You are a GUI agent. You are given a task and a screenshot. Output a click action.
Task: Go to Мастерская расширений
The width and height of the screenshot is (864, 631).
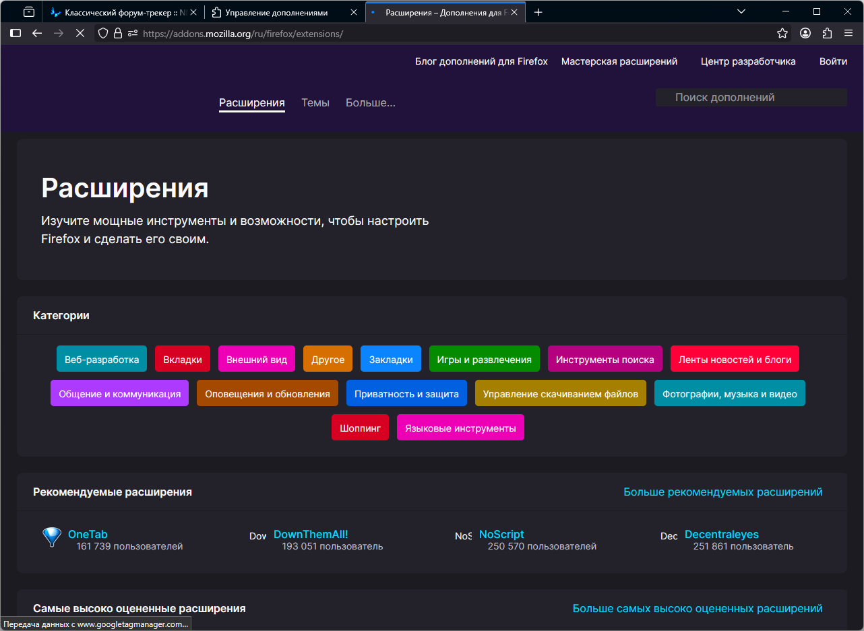619,61
